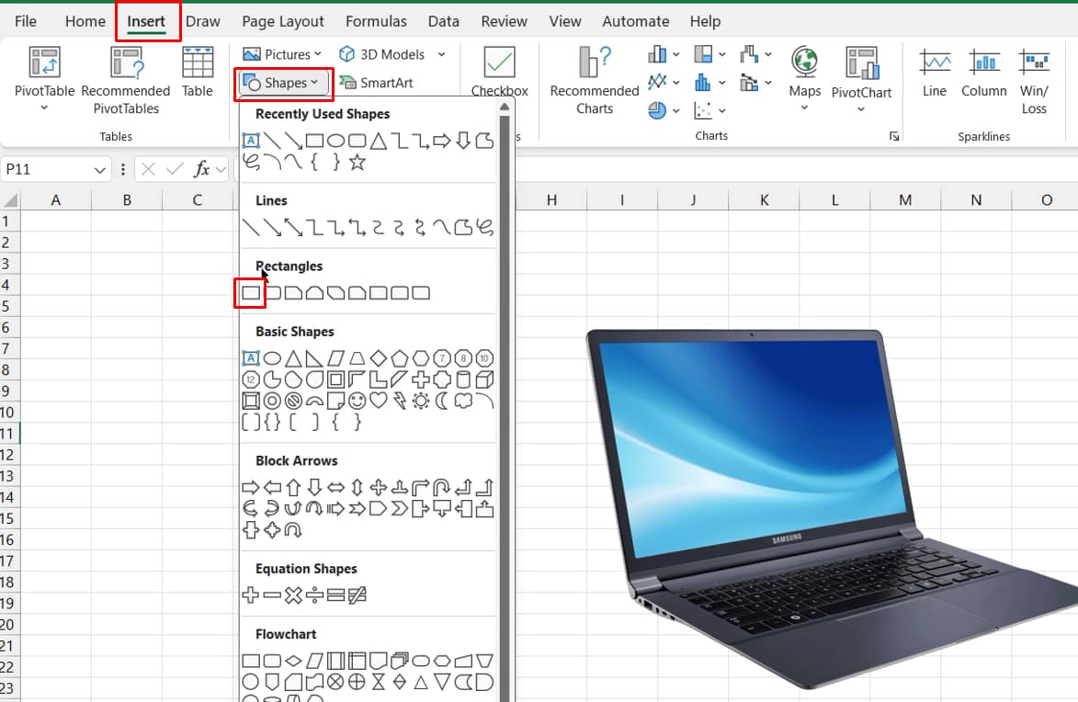This screenshot has width=1078, height=702.
Task: Click the scrollbar in the Shapes gallery
Action: point(505,368)
